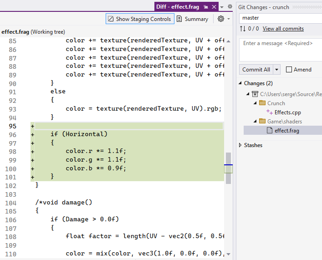Expand the diff settings dropdown arrow
Image resolution: width=322 pixels, height=260 pixels.
click(229, 19)
